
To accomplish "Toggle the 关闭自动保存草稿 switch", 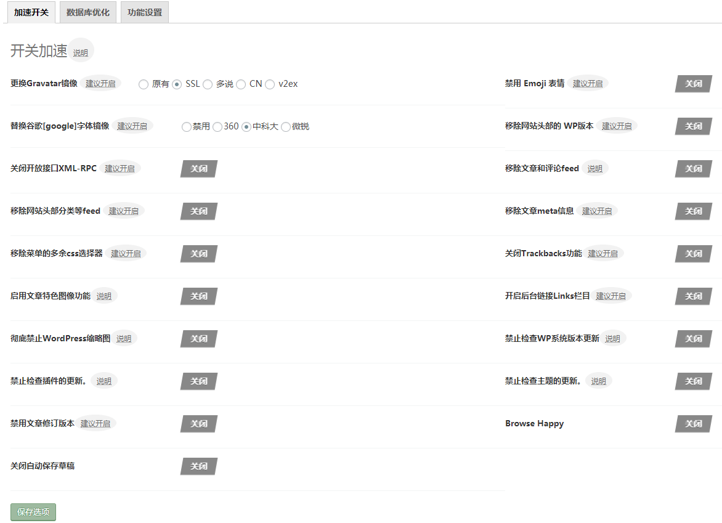I will pyautogui.click(x=199, y=466).
